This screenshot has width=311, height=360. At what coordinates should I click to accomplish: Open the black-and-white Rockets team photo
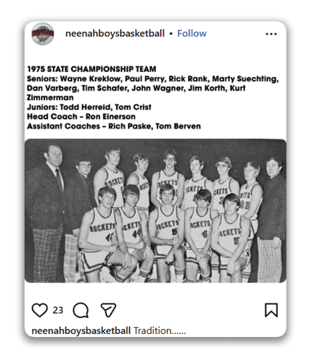point(155,211)
